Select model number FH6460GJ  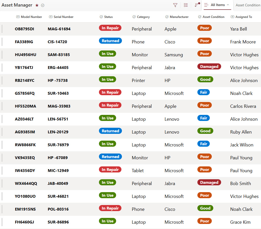click(24, 222)
